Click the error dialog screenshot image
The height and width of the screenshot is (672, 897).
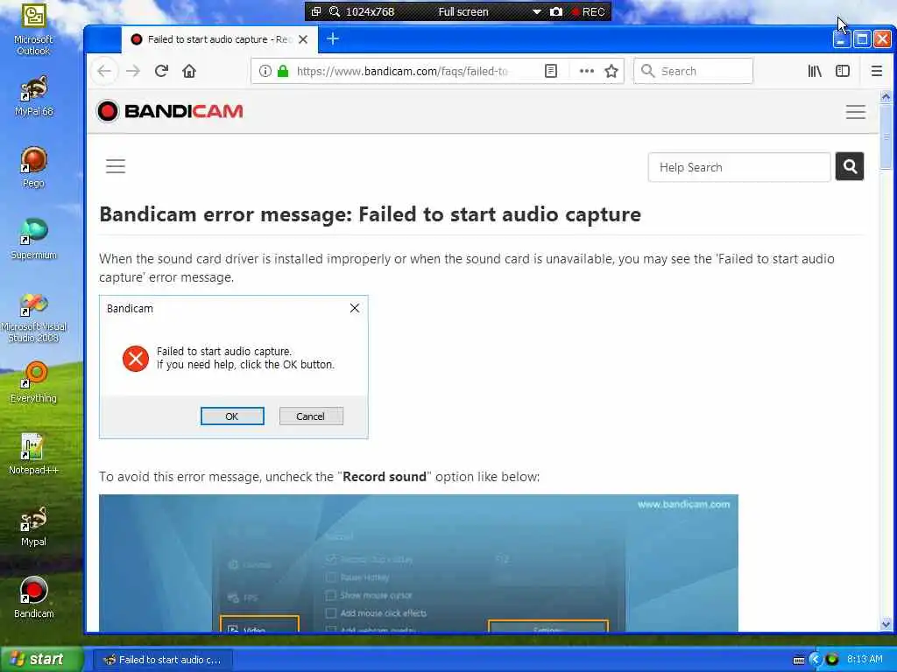(233, 367)
